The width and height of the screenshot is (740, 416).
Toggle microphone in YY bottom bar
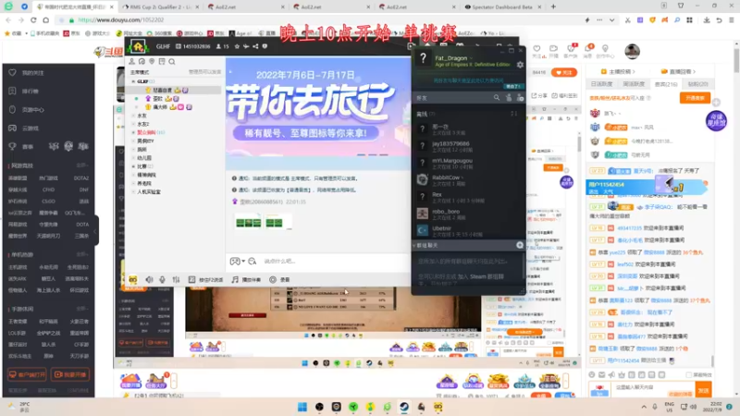163,280
